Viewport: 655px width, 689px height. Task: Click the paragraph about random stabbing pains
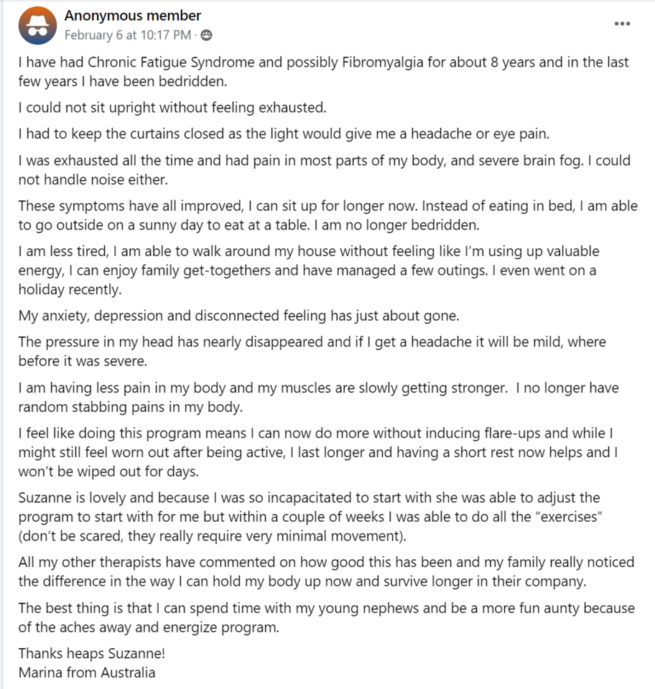[x=319, y=397]
